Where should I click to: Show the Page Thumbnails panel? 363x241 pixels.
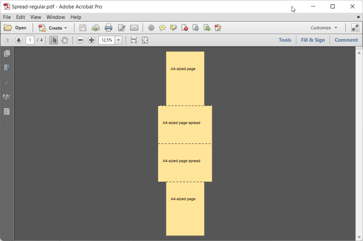pos(7,53)
